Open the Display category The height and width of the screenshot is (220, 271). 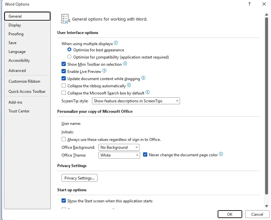27,25
